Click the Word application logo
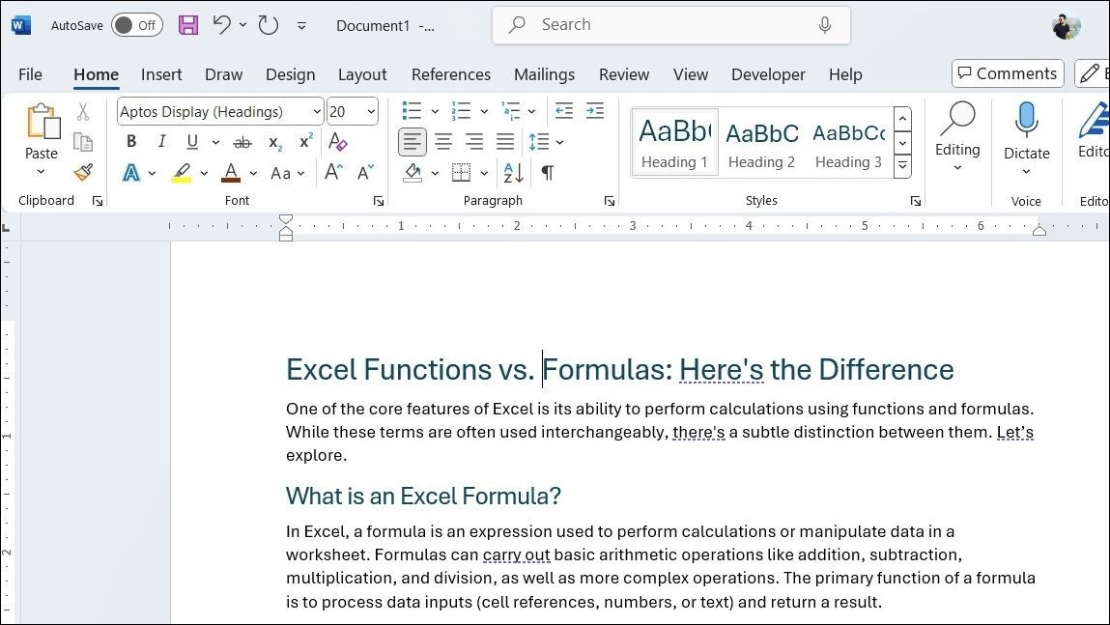Viewport: 1110px width, 625px height. tap(21, 25)
